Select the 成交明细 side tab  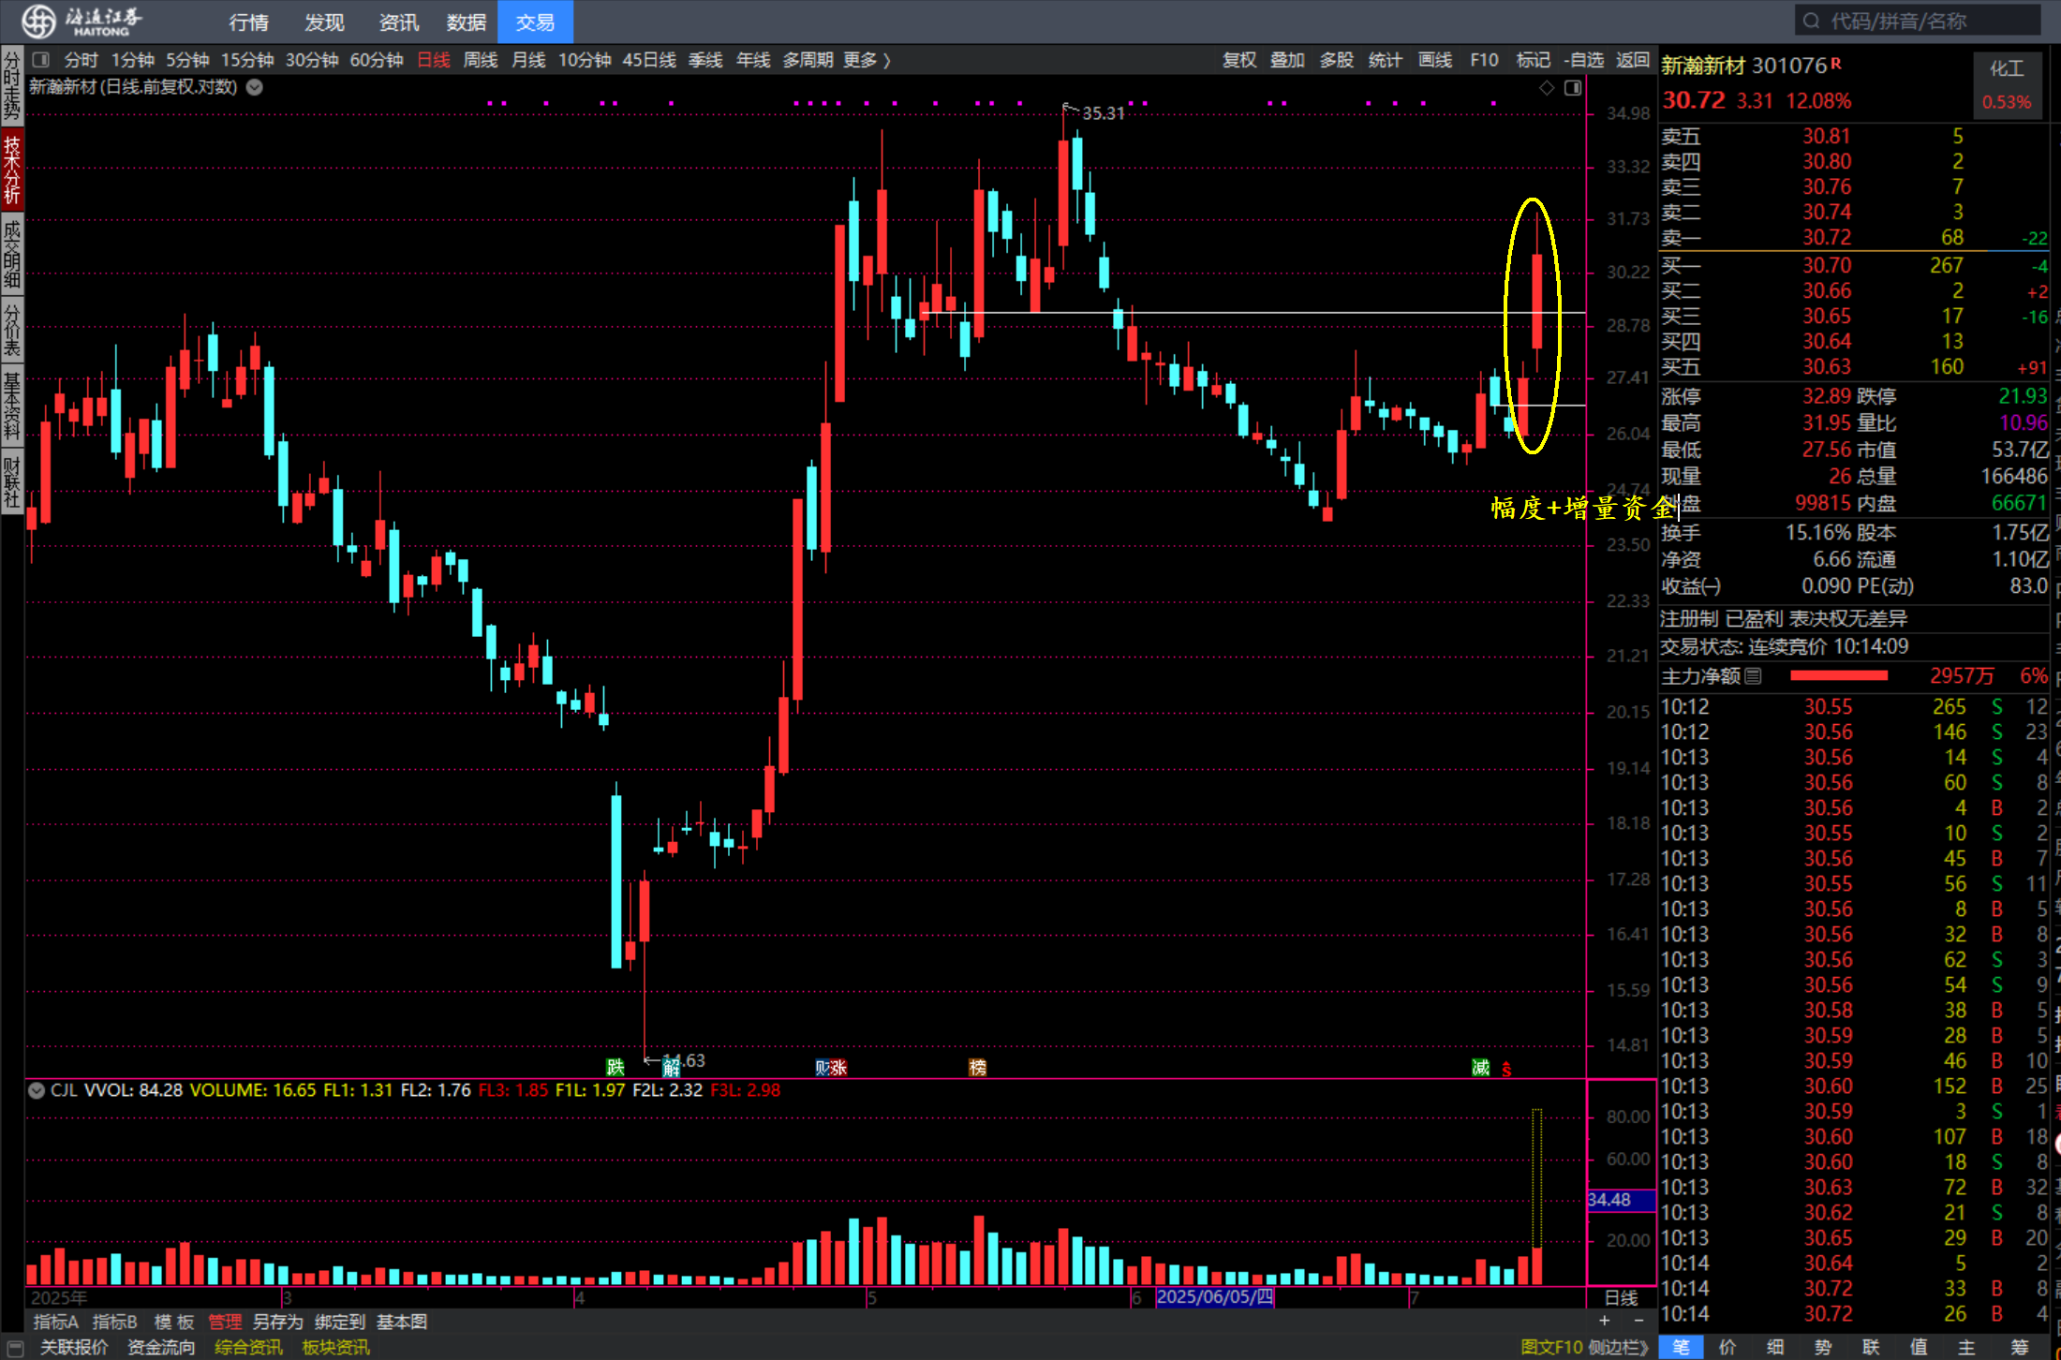click(11, 254)
